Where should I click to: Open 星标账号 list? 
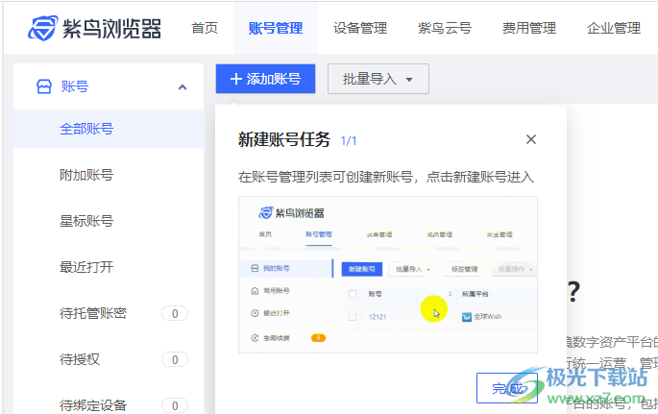click(86, 221)
